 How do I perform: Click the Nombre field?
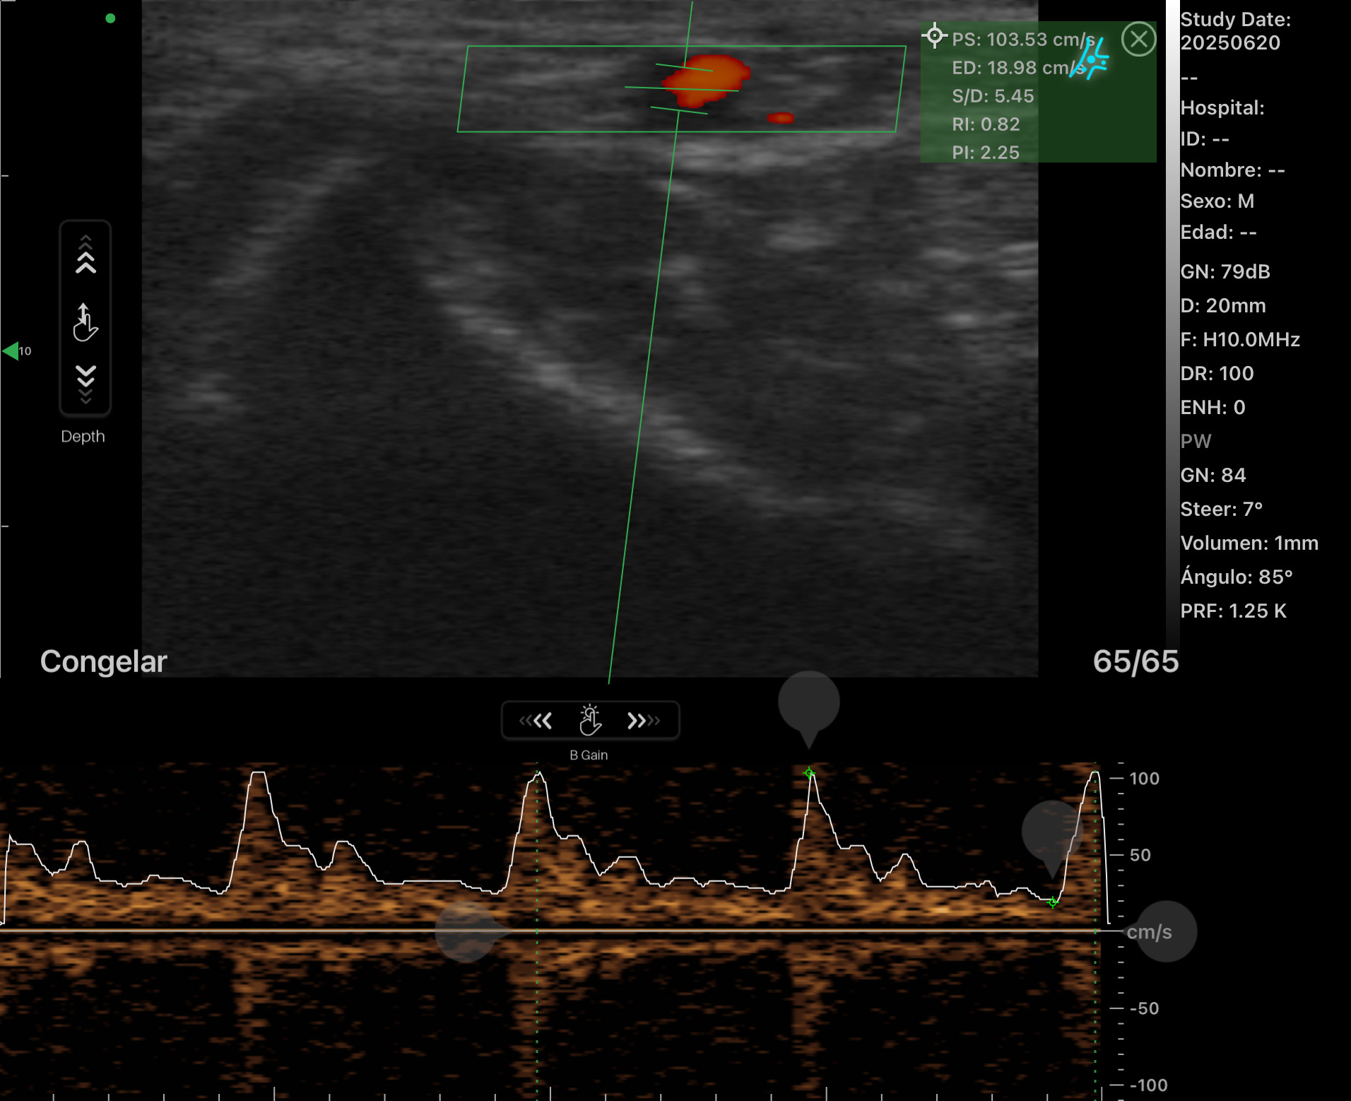(1232, 170)
